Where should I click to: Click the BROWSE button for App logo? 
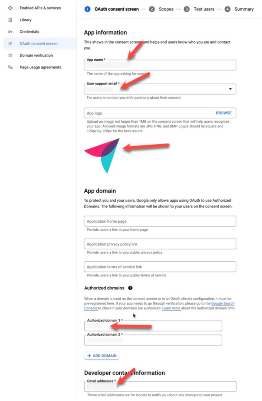224,113
